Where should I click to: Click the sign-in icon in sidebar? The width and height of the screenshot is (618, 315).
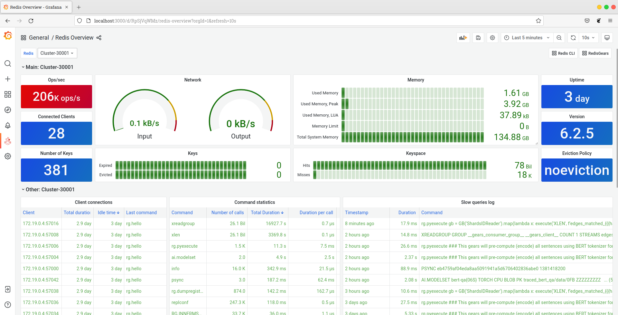[x=8, y=289]
